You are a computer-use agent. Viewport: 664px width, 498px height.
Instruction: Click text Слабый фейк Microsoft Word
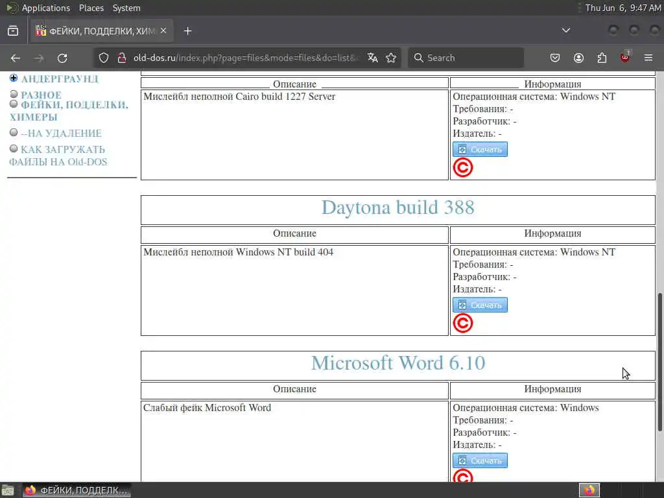(207, 408)
